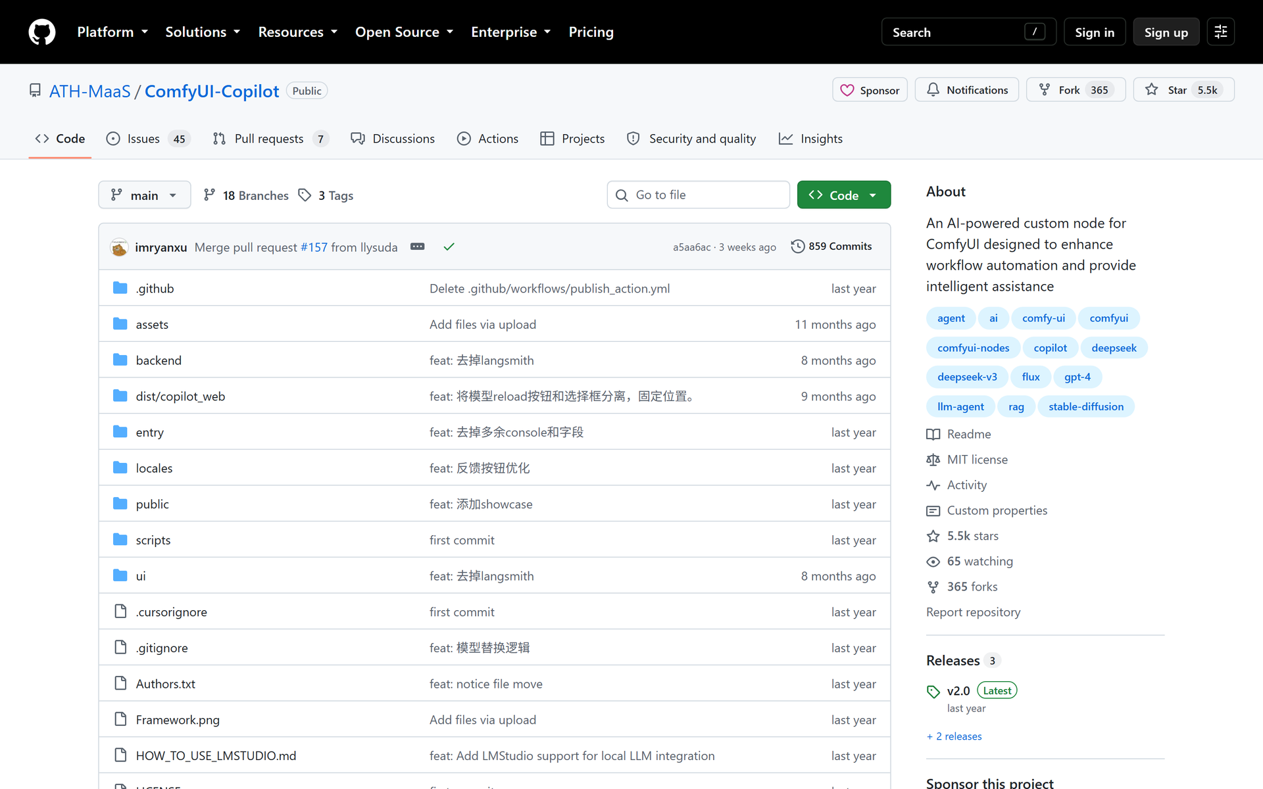Expand the green Code dropdown button

(844, 195)
